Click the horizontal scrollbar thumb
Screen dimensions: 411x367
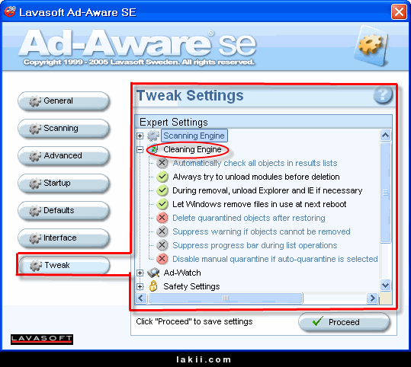(x=226, y=298)
